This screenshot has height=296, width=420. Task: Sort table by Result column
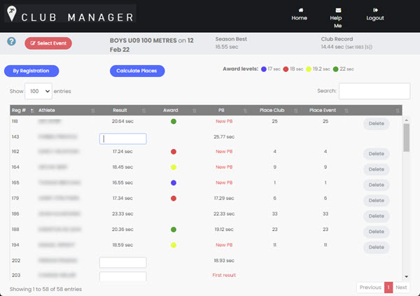pyautogui.click(x=143, y=110)
